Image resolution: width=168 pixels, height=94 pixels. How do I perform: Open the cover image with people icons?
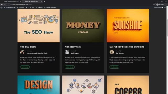[x=83, y=85]
